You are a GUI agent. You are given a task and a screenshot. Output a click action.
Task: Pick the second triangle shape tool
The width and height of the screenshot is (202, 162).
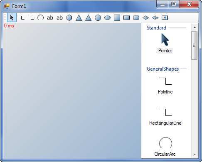pyautogui.click(x=88, y=18)
